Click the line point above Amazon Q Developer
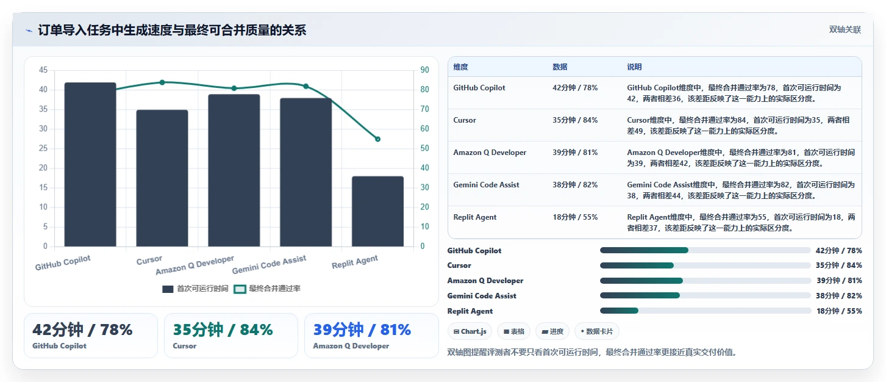 tap(234, 88)
